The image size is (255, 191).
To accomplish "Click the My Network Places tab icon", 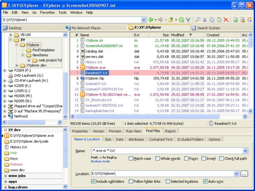I will coord(68,28).
